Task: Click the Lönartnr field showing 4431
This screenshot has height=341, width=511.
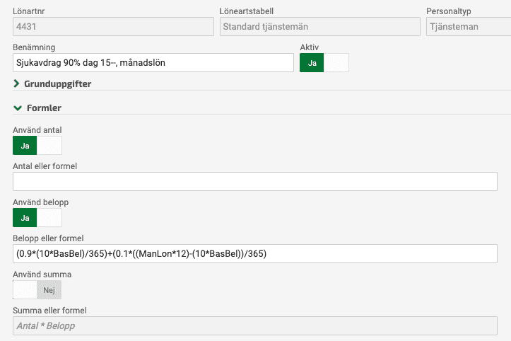Action: pos(113,27)
